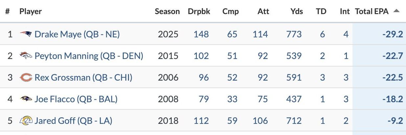Sort by the TD column header
Screen dimensions: 406x135
click(x=321, y=11)
